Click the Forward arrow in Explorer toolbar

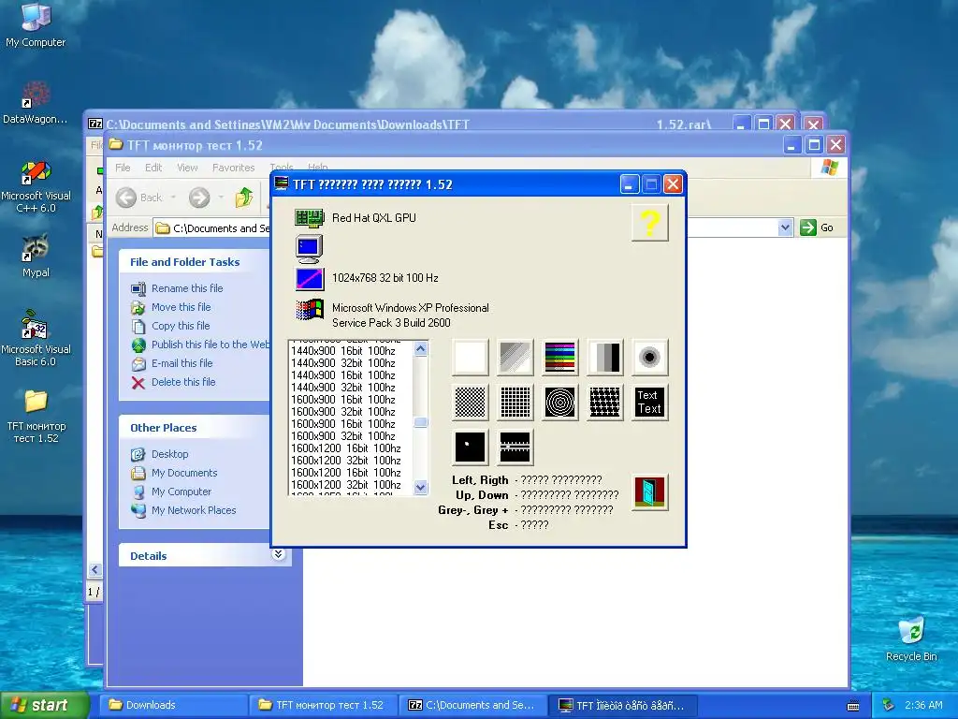point(199,198)
